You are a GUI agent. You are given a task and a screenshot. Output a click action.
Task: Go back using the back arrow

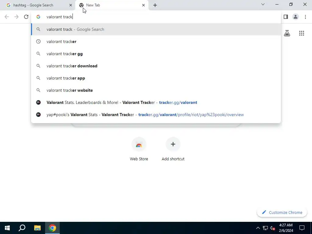click(7, 17)
